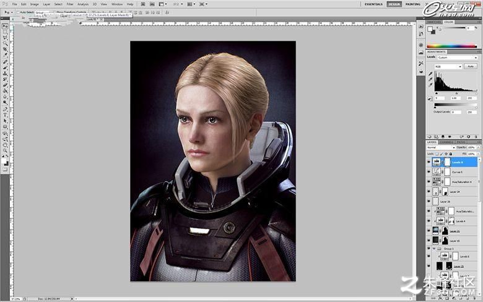
Task: Switch to the Essentials workspace
Action: pyautogui.click(x=373, y=4)
